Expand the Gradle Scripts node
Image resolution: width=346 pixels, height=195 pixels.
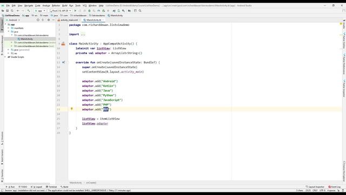[x=5, y=57]
